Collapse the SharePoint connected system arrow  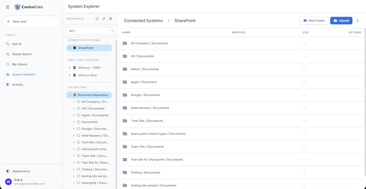[70, 48]
